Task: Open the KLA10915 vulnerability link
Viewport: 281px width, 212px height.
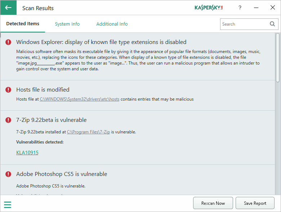Action: [27, 153]
